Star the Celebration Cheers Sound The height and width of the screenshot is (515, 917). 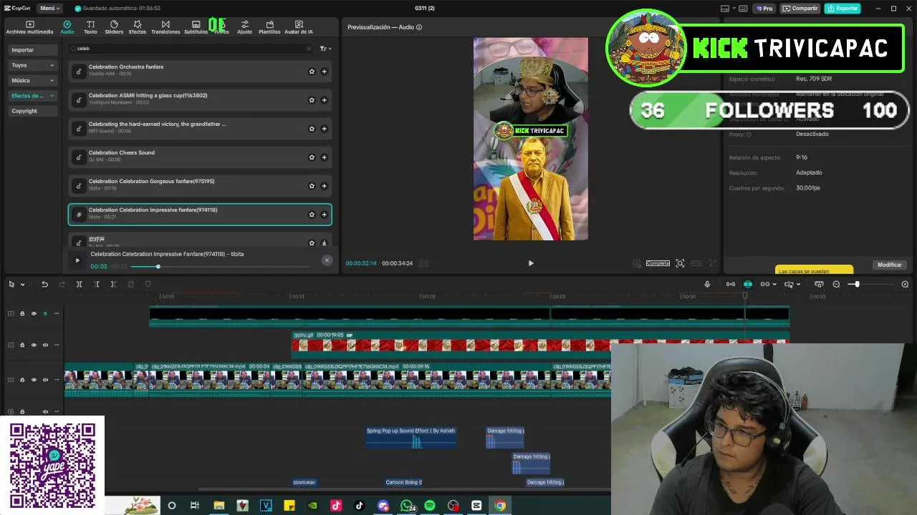coord(312,157)
